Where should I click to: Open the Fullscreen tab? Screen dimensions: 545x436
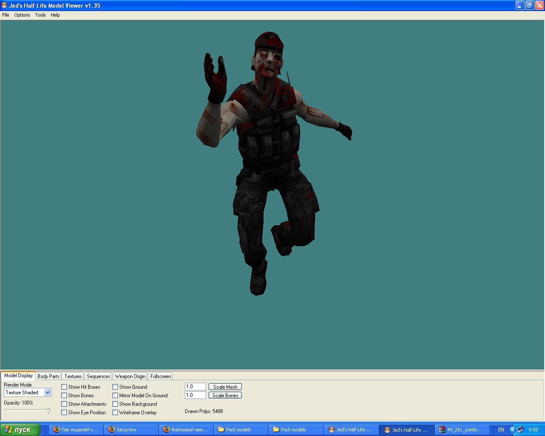(161, 376)
